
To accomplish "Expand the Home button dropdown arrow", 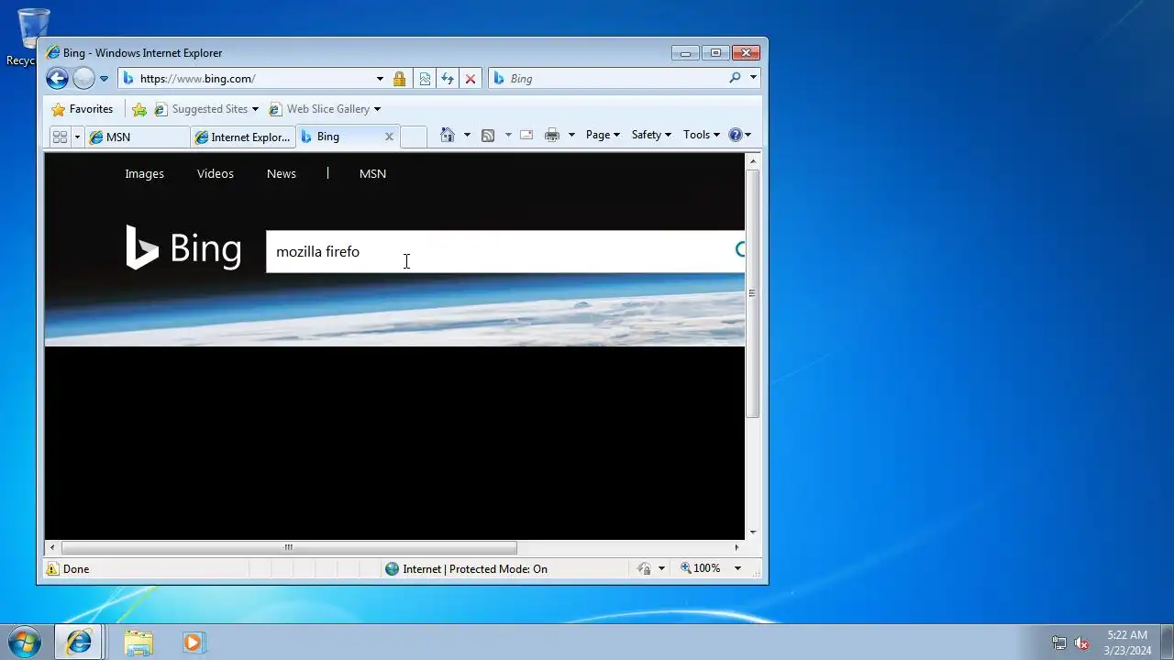I will click(467, 135).
